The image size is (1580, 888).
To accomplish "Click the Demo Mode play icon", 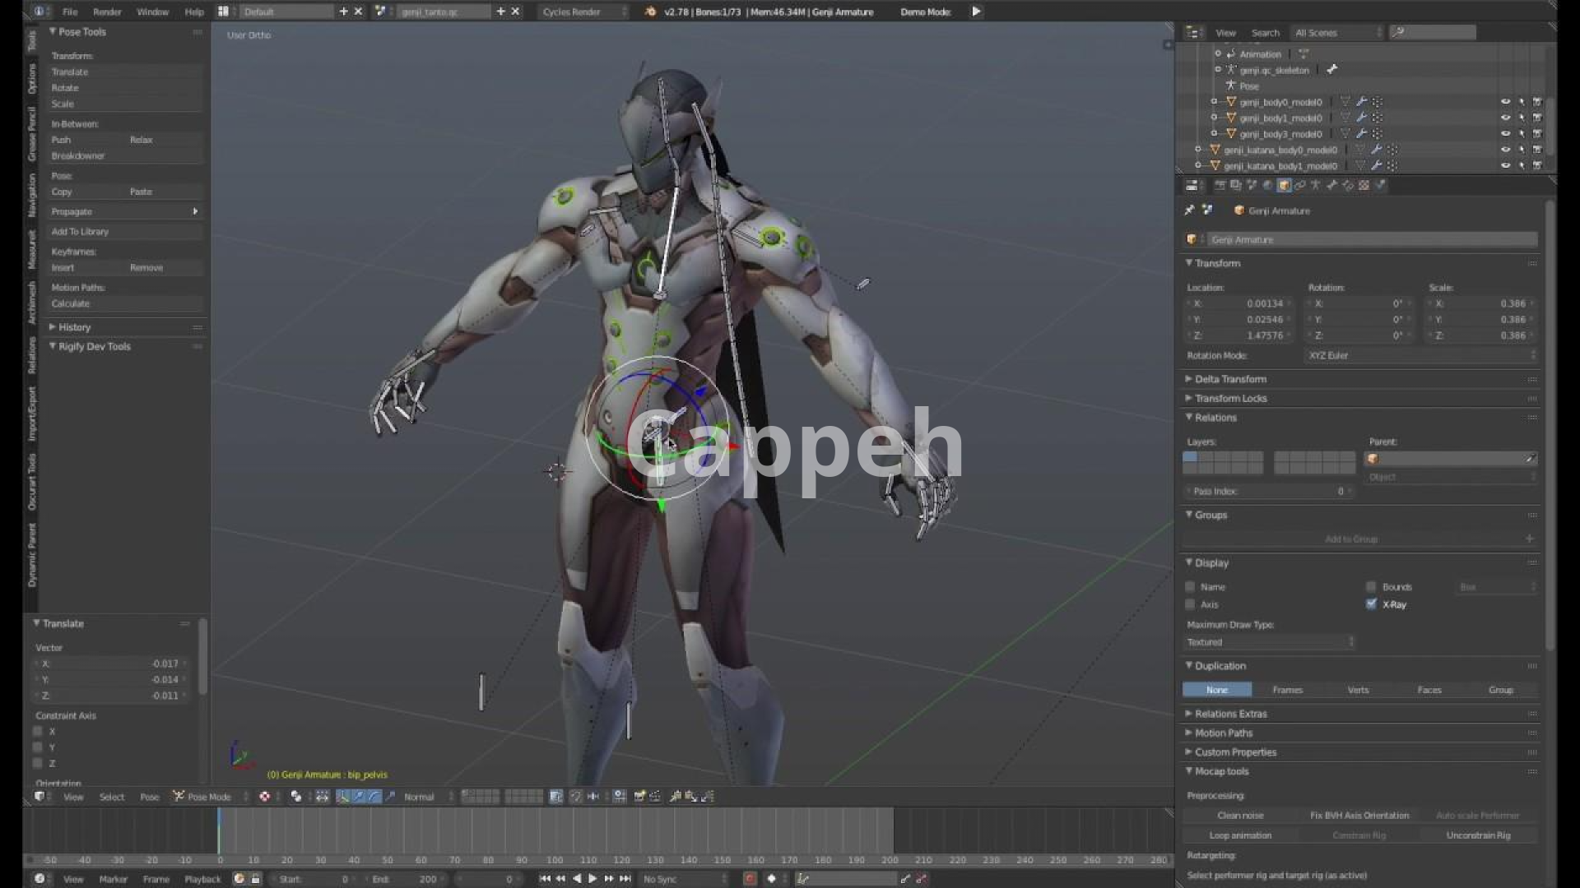I will 976,12.
